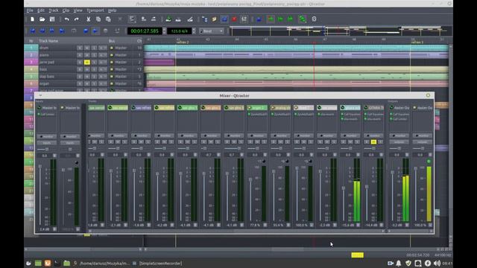477x268 pixels.
Task: Mute the piano track with M
Action: [86, 55]
